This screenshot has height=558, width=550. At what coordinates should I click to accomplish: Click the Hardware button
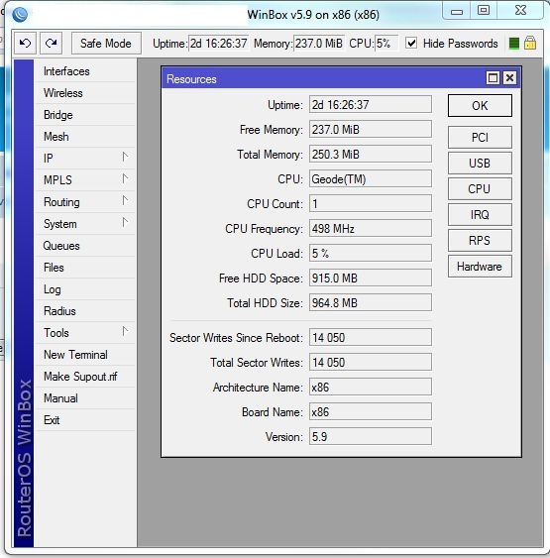480,267
